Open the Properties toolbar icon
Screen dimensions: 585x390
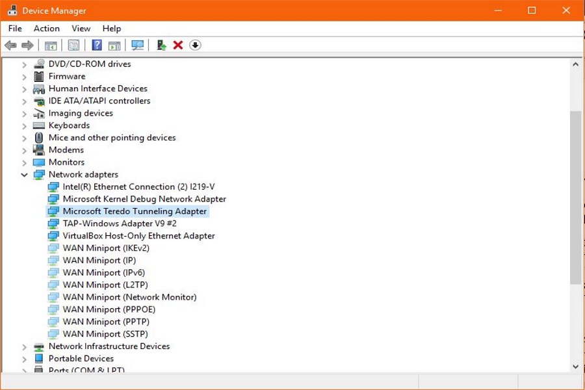(73, 45)
